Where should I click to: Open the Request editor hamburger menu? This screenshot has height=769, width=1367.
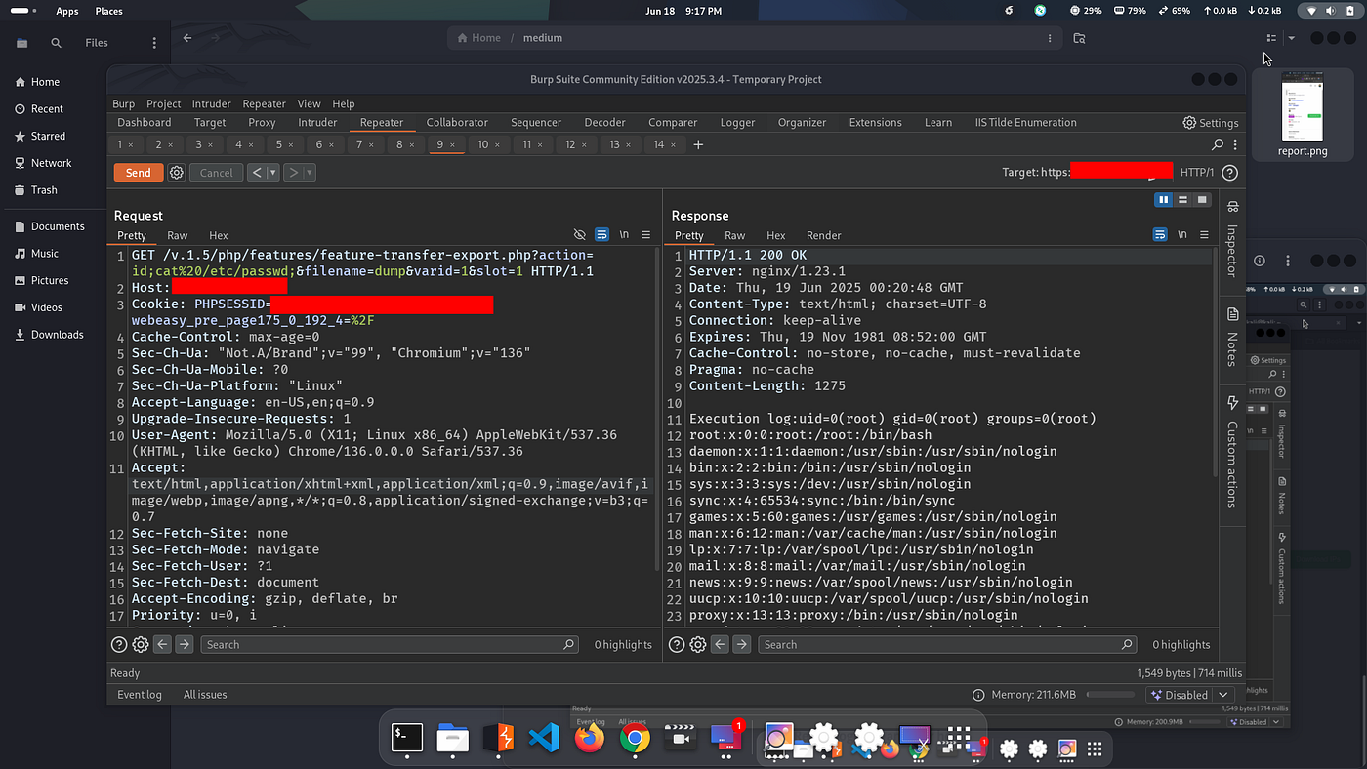coord(646,235)
